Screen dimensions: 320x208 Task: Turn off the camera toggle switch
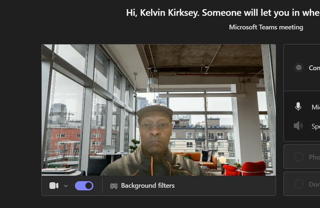pos(84,186)
